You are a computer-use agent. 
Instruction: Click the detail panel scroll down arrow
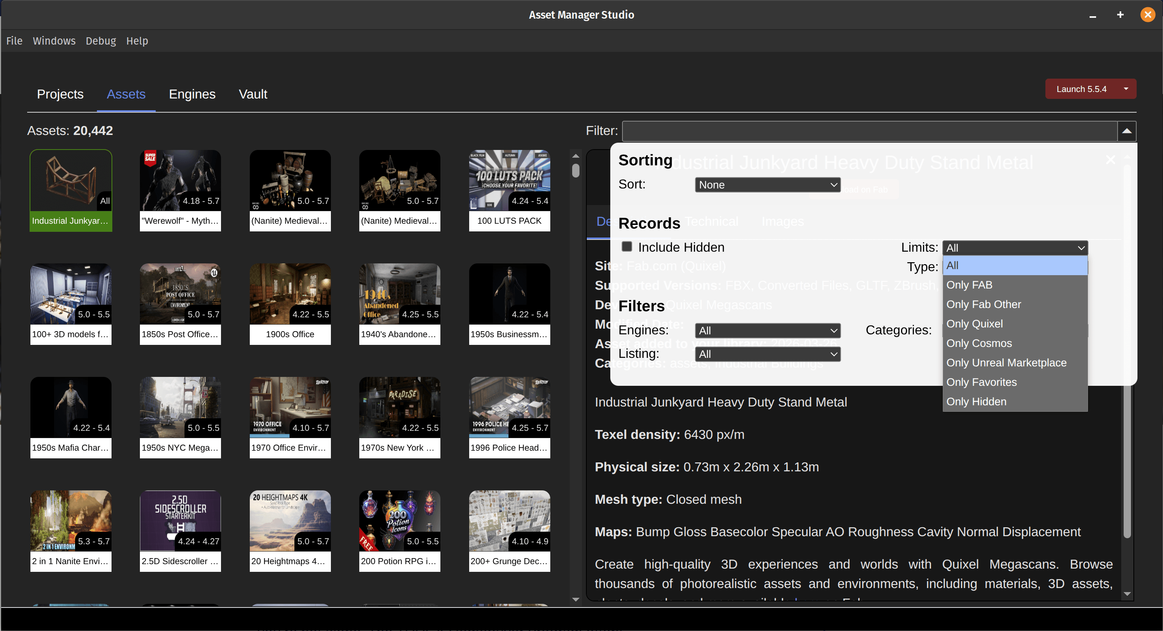click(x=1127, y=594)
